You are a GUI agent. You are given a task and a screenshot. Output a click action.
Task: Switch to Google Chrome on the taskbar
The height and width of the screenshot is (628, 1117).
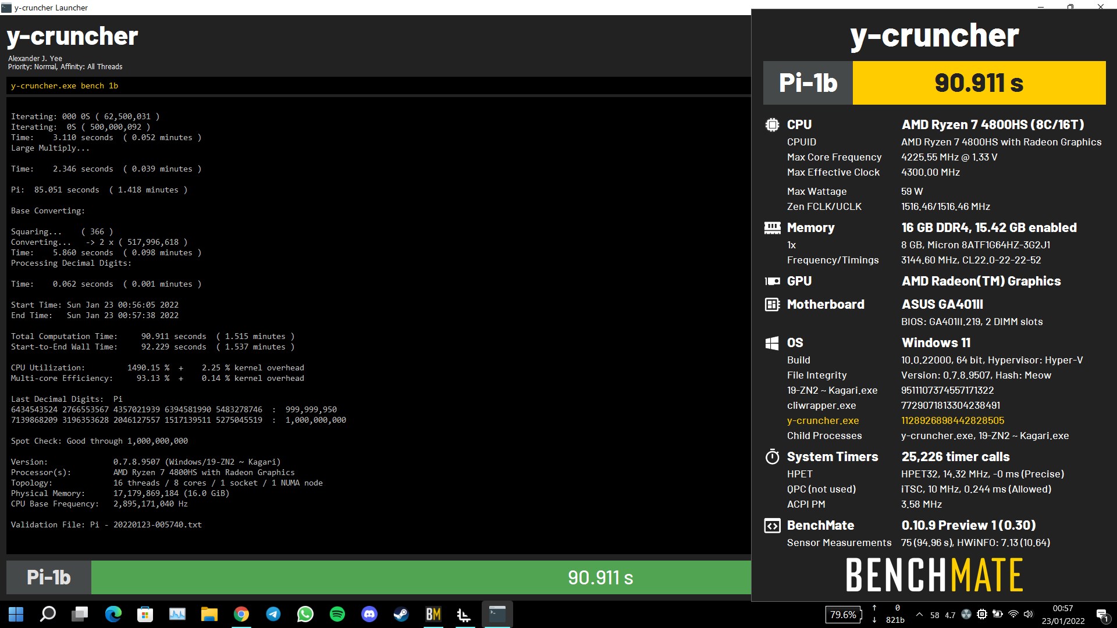[x=241, y=614]
